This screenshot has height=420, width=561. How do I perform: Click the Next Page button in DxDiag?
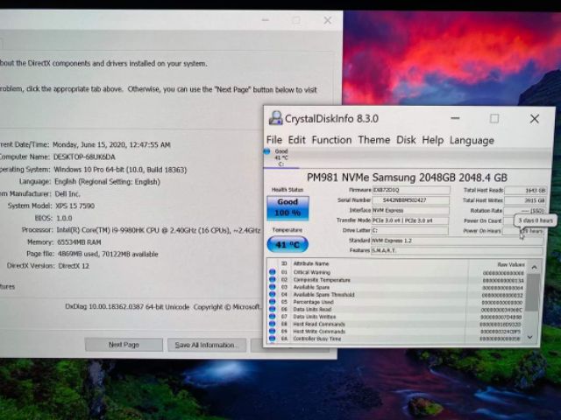tap(124, 345)
